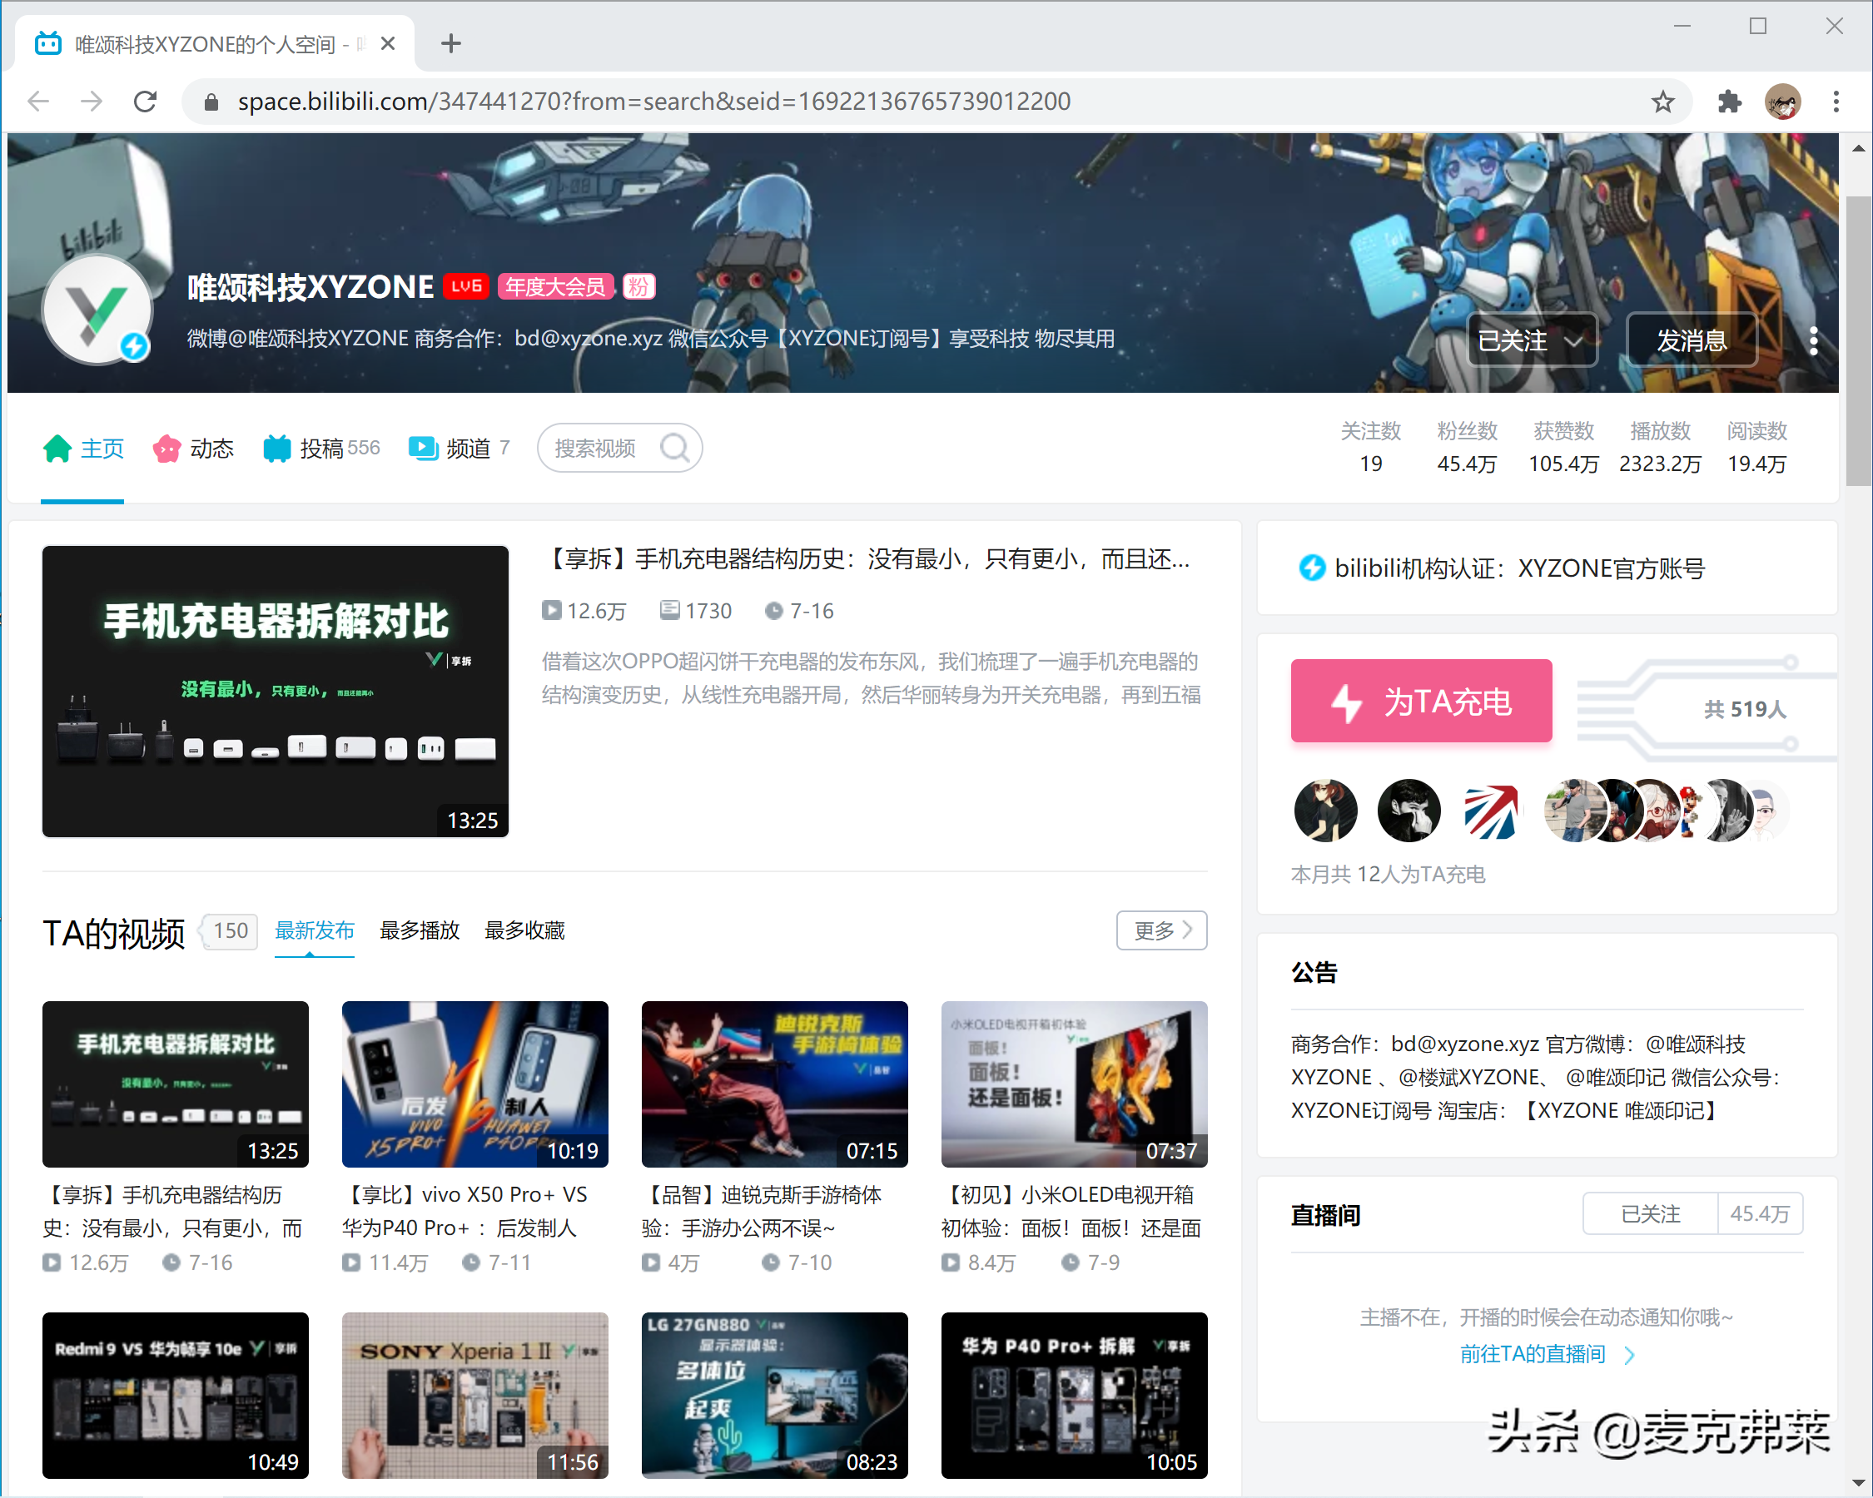Click the pink 粉 fan badge
Image resolution: width=1873 pixels, height=1498 pixels.
coord(638,286)
